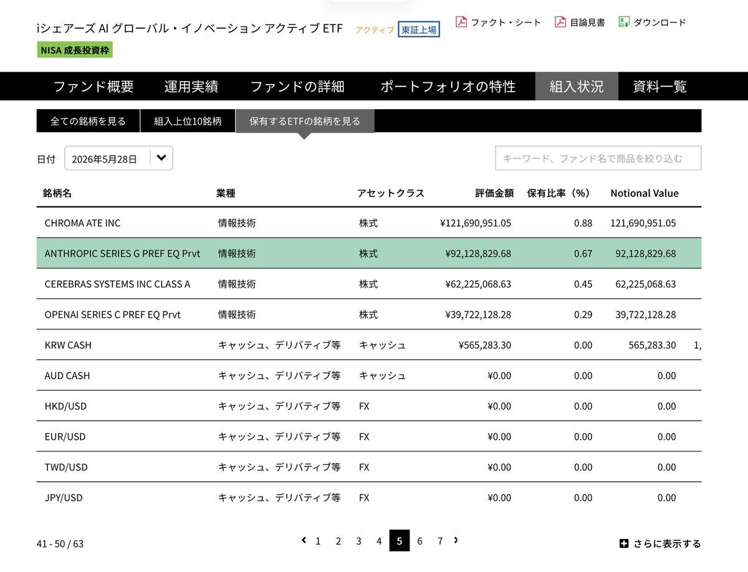Click キャッシュ asset class in KRW CASH row

click(x=382, y=345)
